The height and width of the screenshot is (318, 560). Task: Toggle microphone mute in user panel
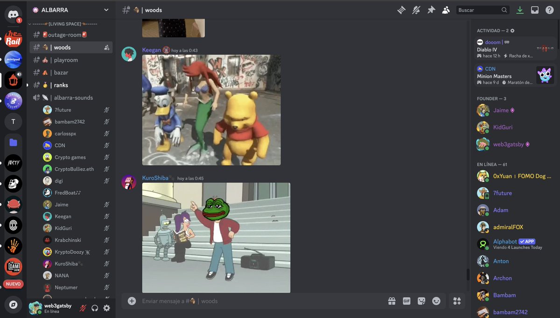[x=83, y=308]
